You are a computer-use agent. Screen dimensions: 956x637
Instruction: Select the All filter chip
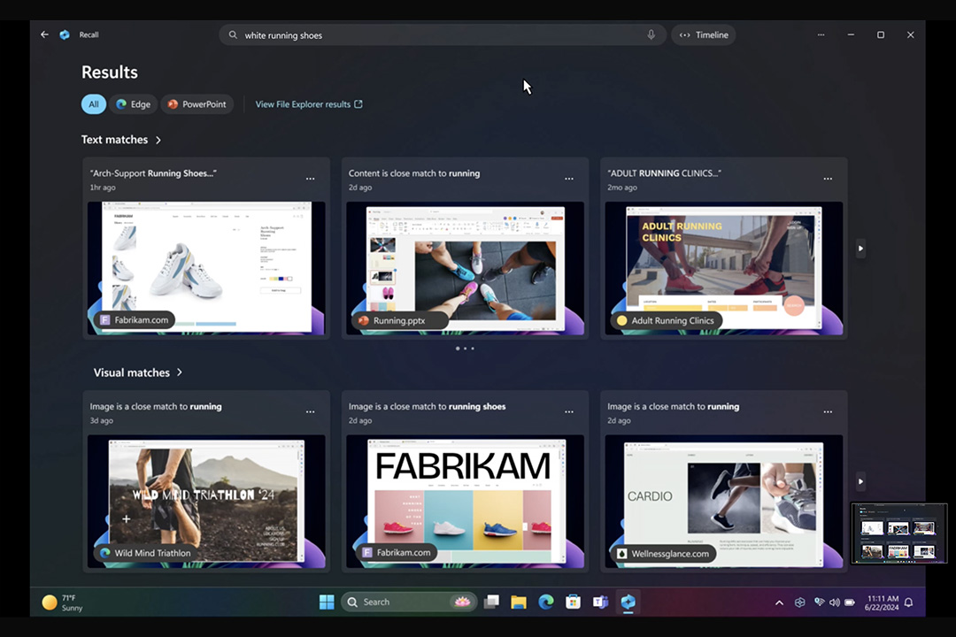coord(93,104)
